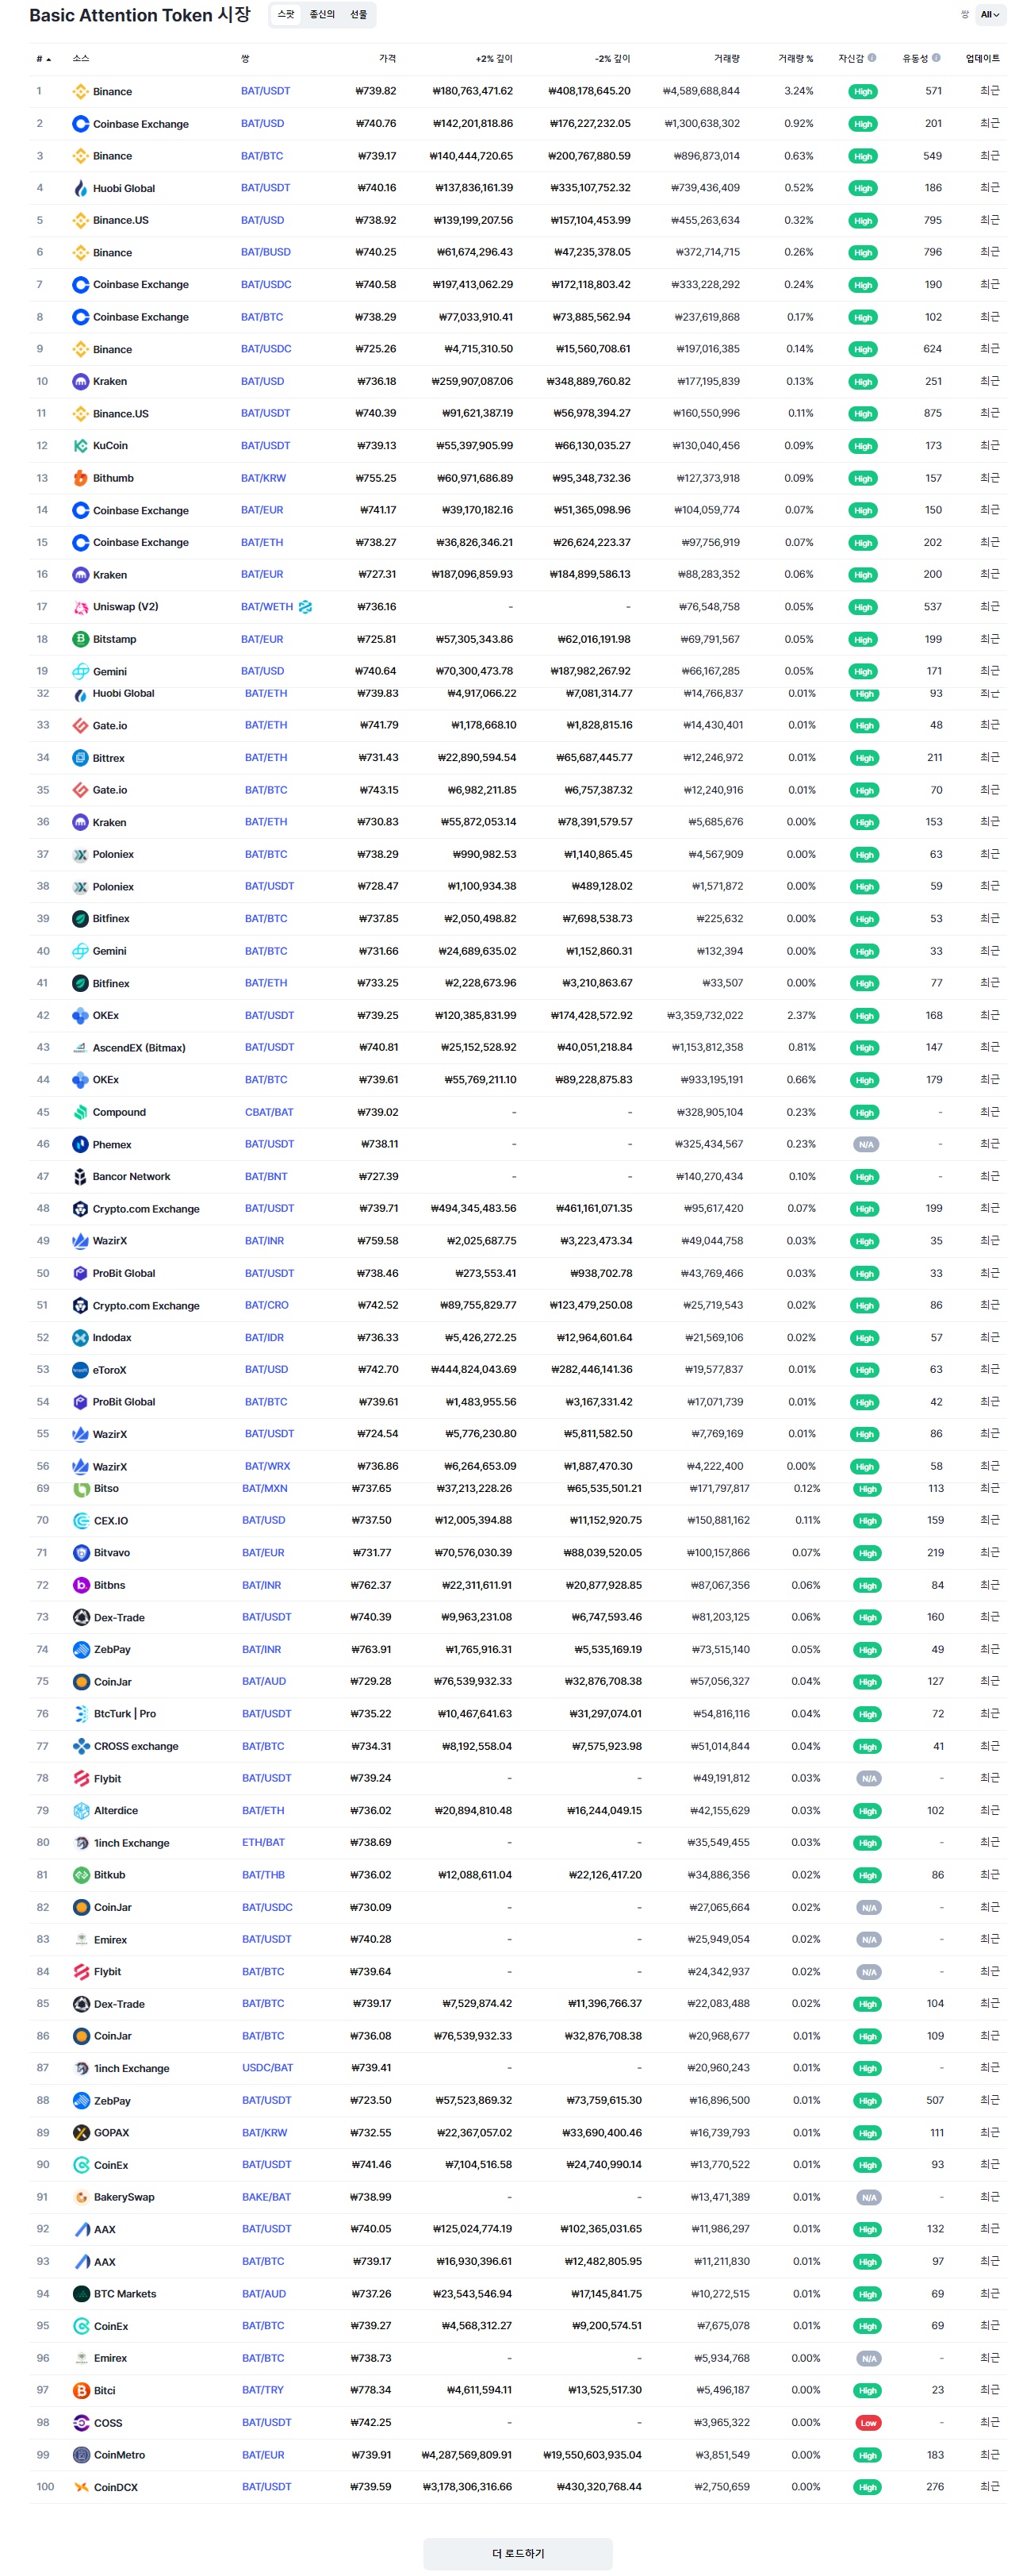Click the Poloniex logo in the BAT/USDT row
The height and width of the screenshot is (2576, 1019).
click(80, 887)
